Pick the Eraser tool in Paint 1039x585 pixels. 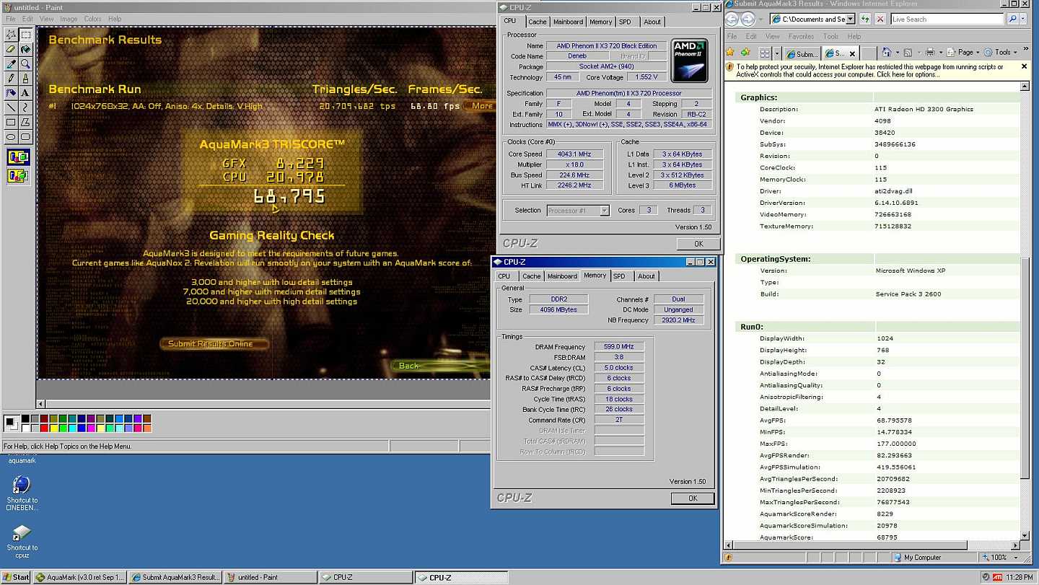tap(12, 49)
